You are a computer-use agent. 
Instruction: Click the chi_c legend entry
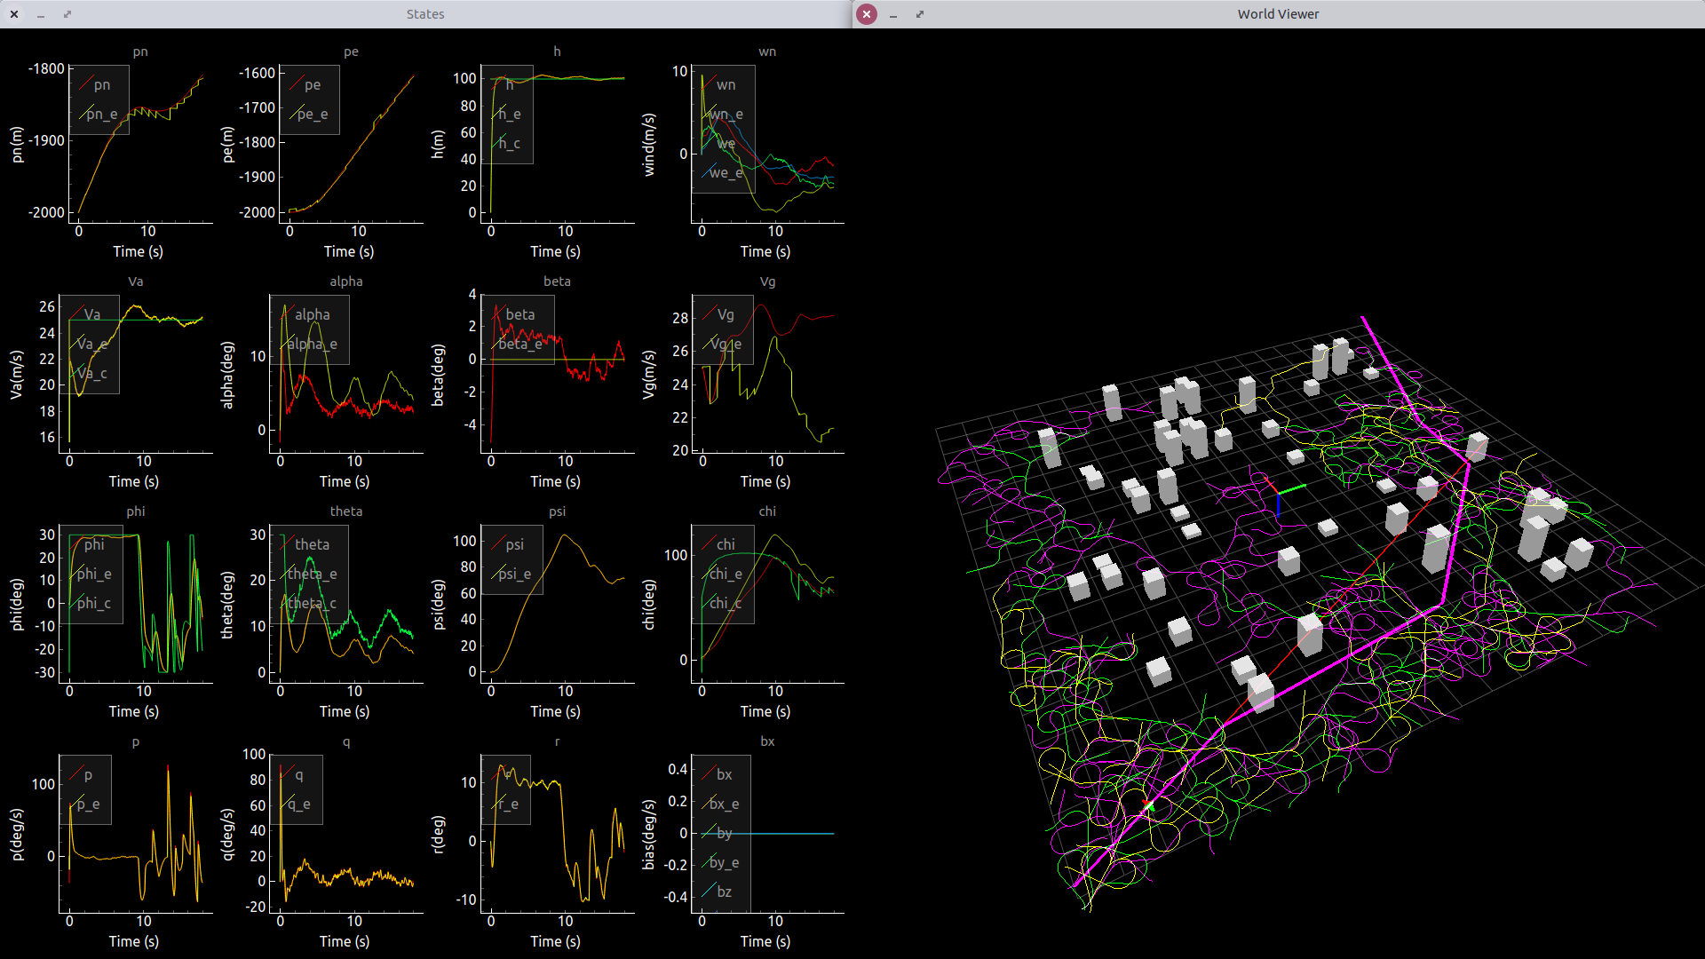click(x=726, y=603)
